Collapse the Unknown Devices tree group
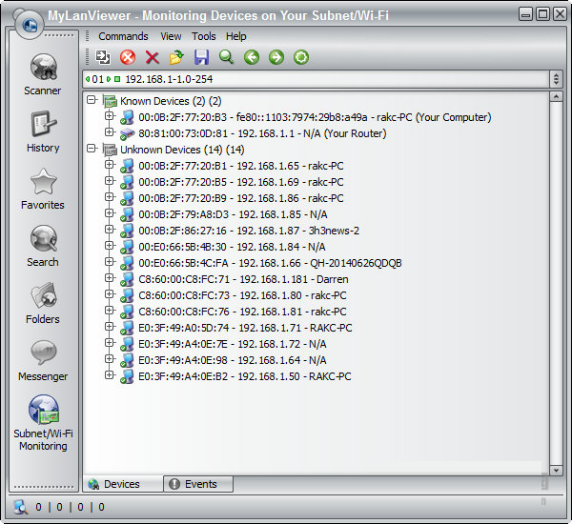Screen dimensions: 572x524 92,150
